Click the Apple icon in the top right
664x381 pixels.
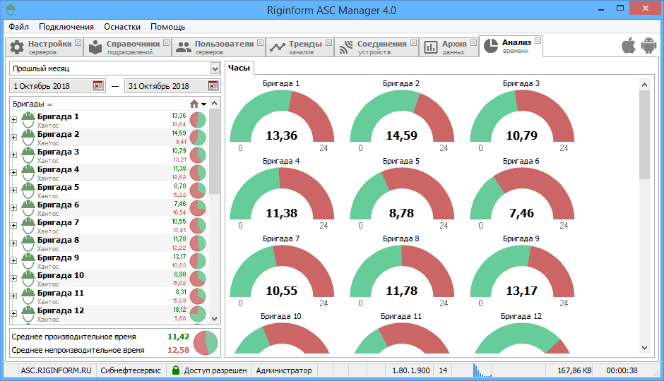pos(628,46)
